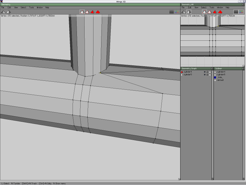Open Select menu in main Geometry window
Screen dimensions: 246x185
point(23,7)
